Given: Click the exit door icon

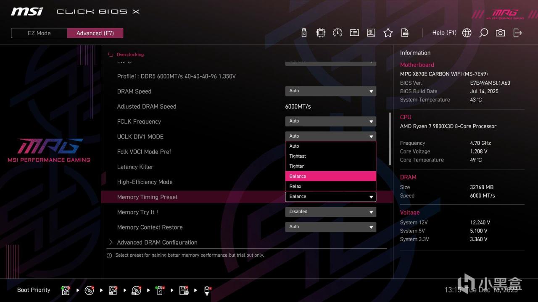Looking at the screenshot, I should point(517,33).
